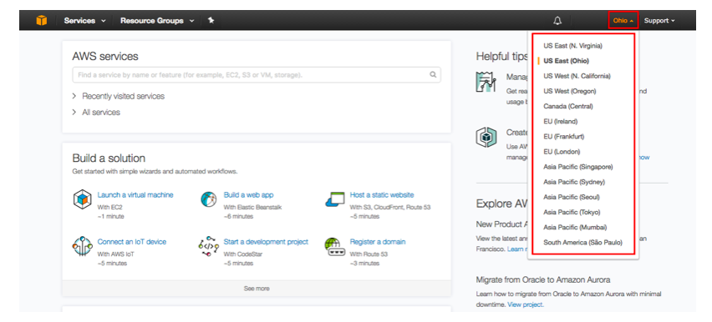712x322 pixels.
Task: Click the Register a domain icon
Action: click(x=335, y=246)
